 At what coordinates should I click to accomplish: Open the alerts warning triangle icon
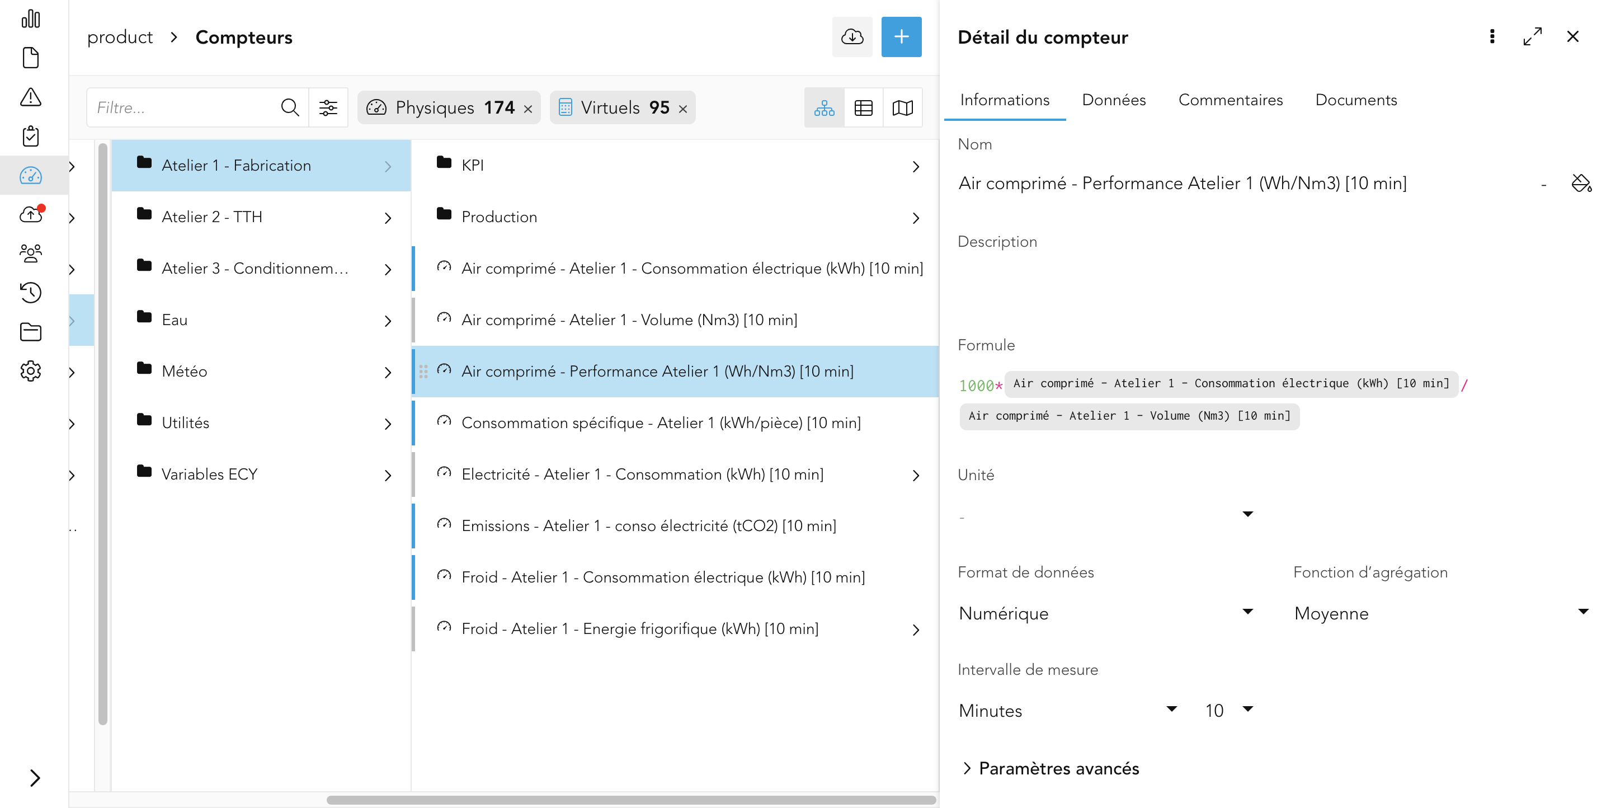coord(31,97)
